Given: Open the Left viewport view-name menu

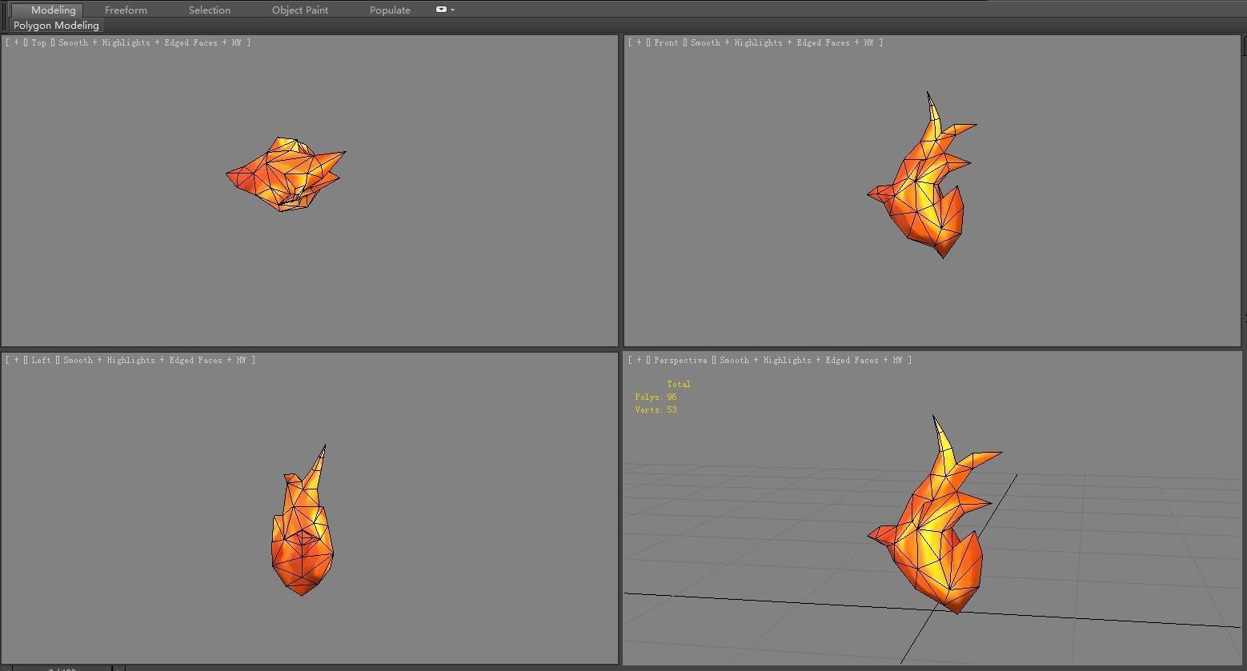Looking at the screenshot, I should [41, 360].
